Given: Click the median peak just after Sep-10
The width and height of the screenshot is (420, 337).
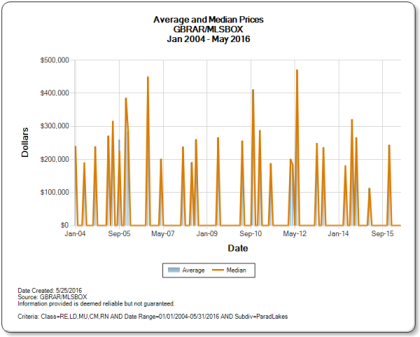Looking at the screenshot, I should point(253,90).
